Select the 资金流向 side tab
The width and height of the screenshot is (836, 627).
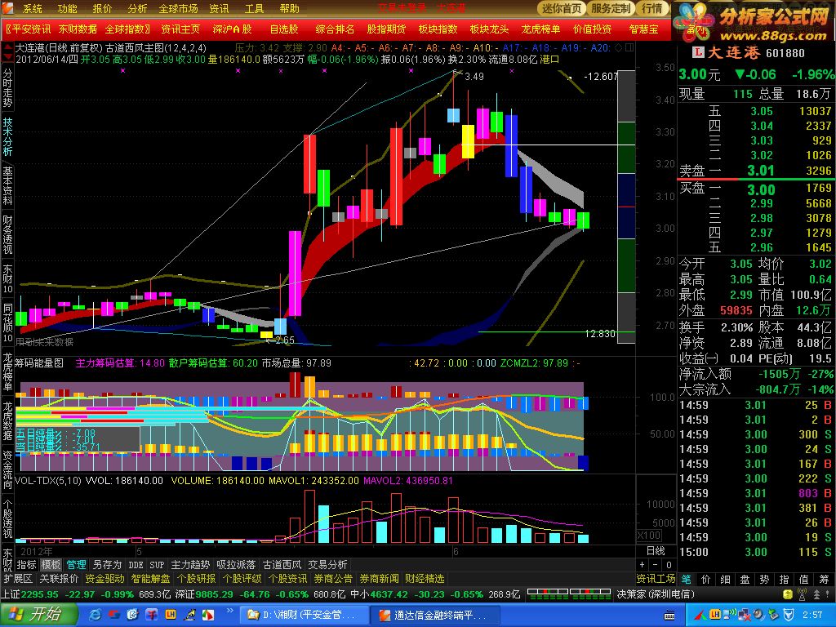click(x=7, y=469)
